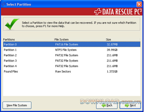Screen dimensions: 144x112
Task: Click Partition 4's 211.6MB size value
Action: [112, 66]
